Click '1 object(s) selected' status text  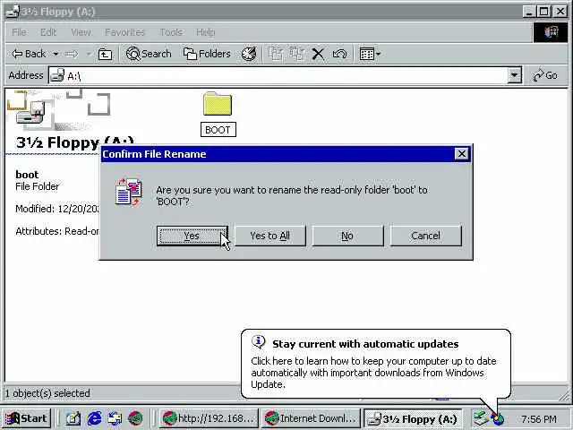[47, 393]
